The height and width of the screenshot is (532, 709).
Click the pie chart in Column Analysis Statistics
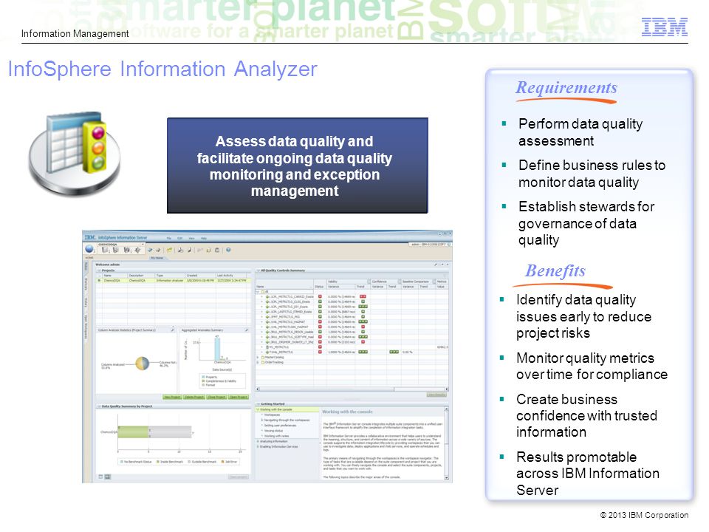pyautogui.click(x=143, y=364)
